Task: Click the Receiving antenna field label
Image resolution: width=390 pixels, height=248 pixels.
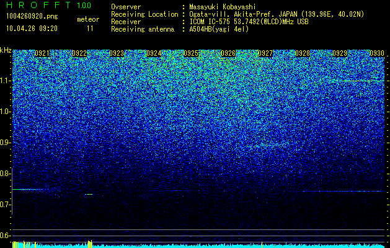Action: pyautogui.click(x=143, y=29)
